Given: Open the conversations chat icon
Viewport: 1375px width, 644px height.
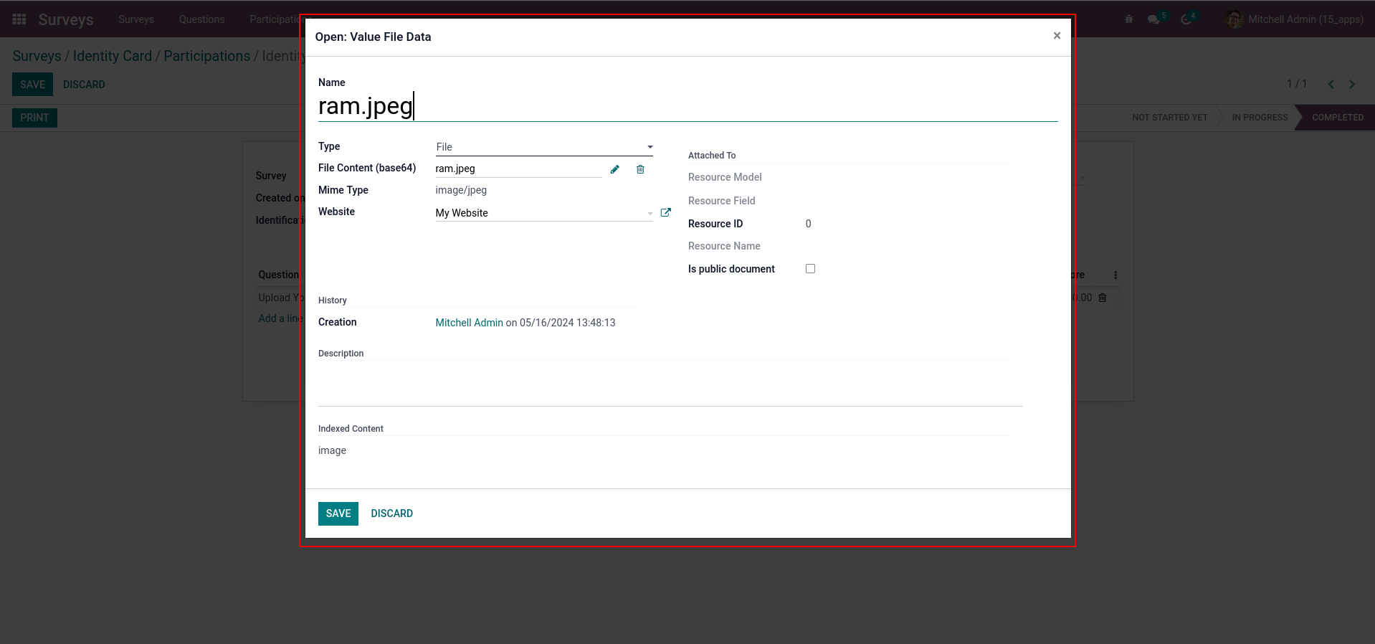Looking at the screenshot, I should coord(1153,19).
